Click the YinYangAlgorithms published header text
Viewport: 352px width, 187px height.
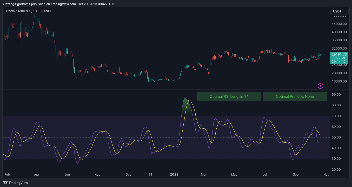pos(58,4)
